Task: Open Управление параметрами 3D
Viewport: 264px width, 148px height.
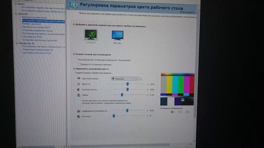Action: 38,50
